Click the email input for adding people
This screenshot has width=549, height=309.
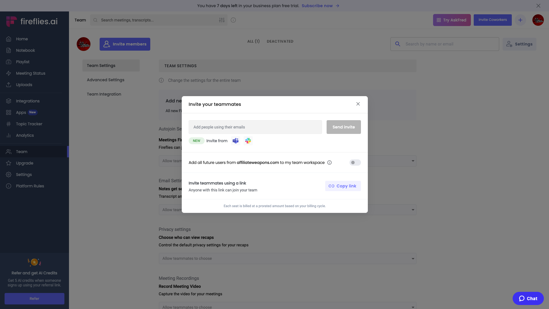point(255,127)
